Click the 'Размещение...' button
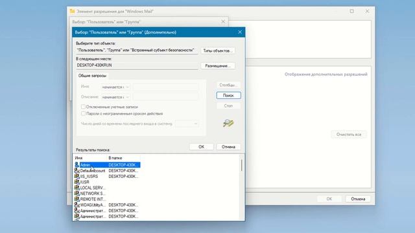Image resolution: width=415 pixels, height=233 pixels. [x=218, y=66]
